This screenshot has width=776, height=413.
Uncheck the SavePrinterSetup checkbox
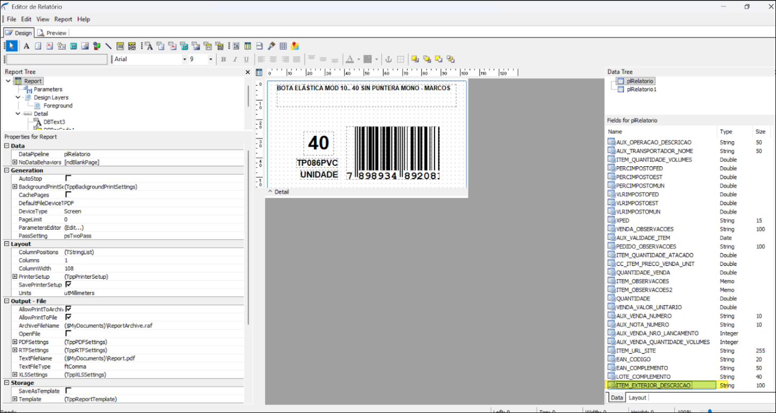[68, 285]
